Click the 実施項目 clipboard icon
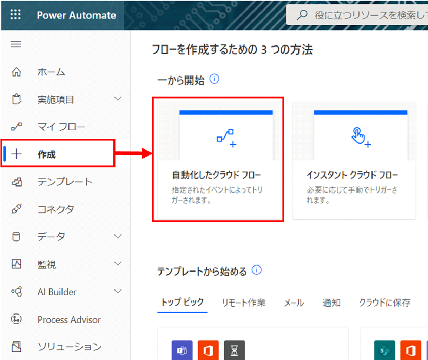 tap(16, 99)
